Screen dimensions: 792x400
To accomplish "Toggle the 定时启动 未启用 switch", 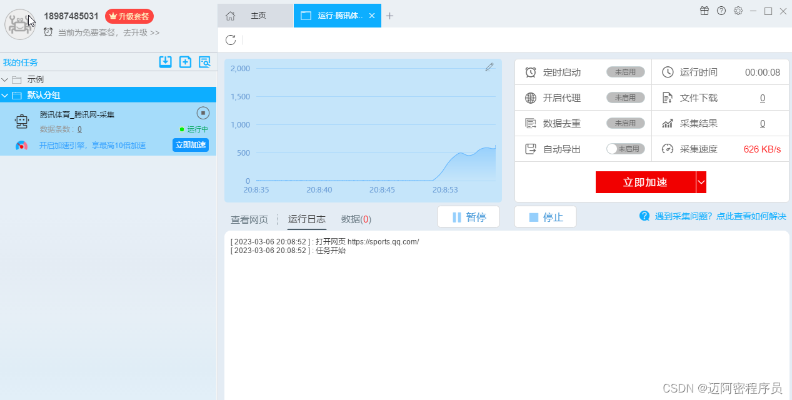I will [x=625, y=72].
